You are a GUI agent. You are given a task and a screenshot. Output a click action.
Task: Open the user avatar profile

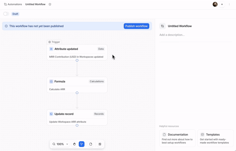click(x=215, y=4)
